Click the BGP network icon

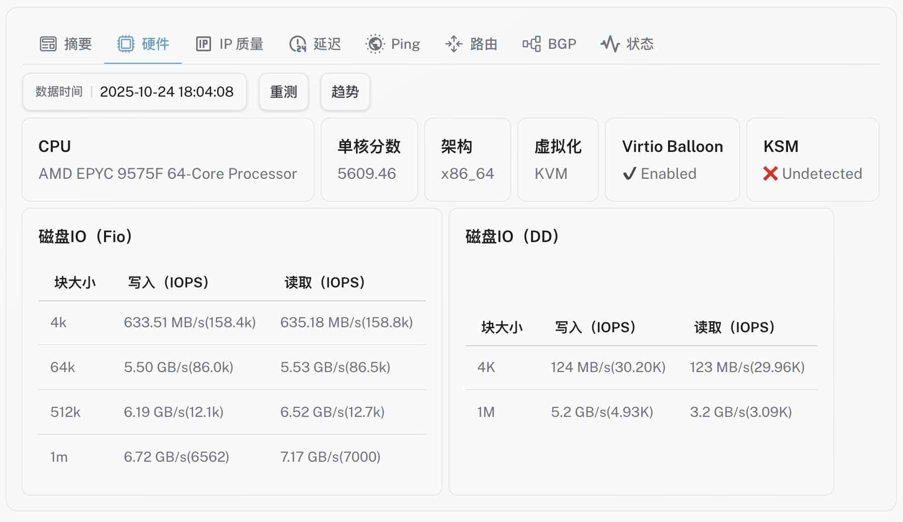(x=531, y=44)
